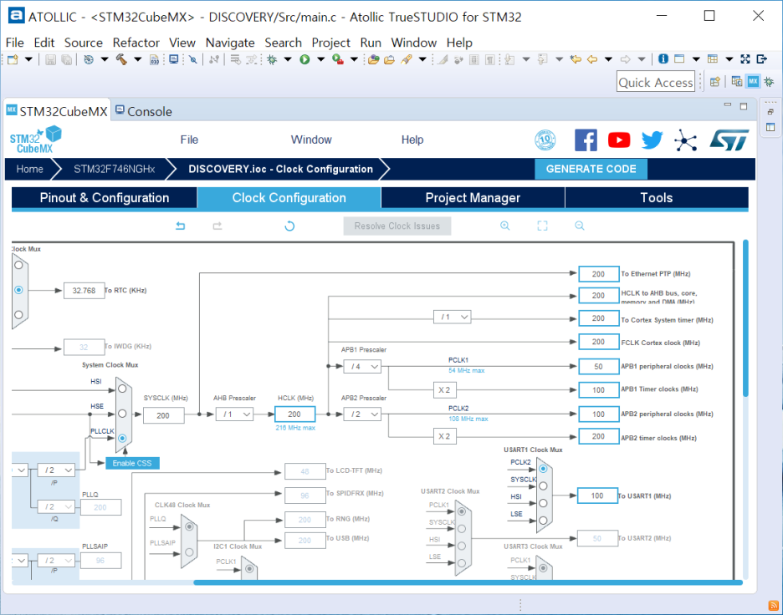Click the ST logo icon
This screenshot has height=615, width=783.
pyautogui.click(x=729, y=140)
